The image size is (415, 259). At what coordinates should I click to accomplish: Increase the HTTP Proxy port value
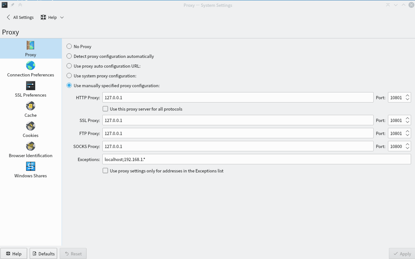407,95
